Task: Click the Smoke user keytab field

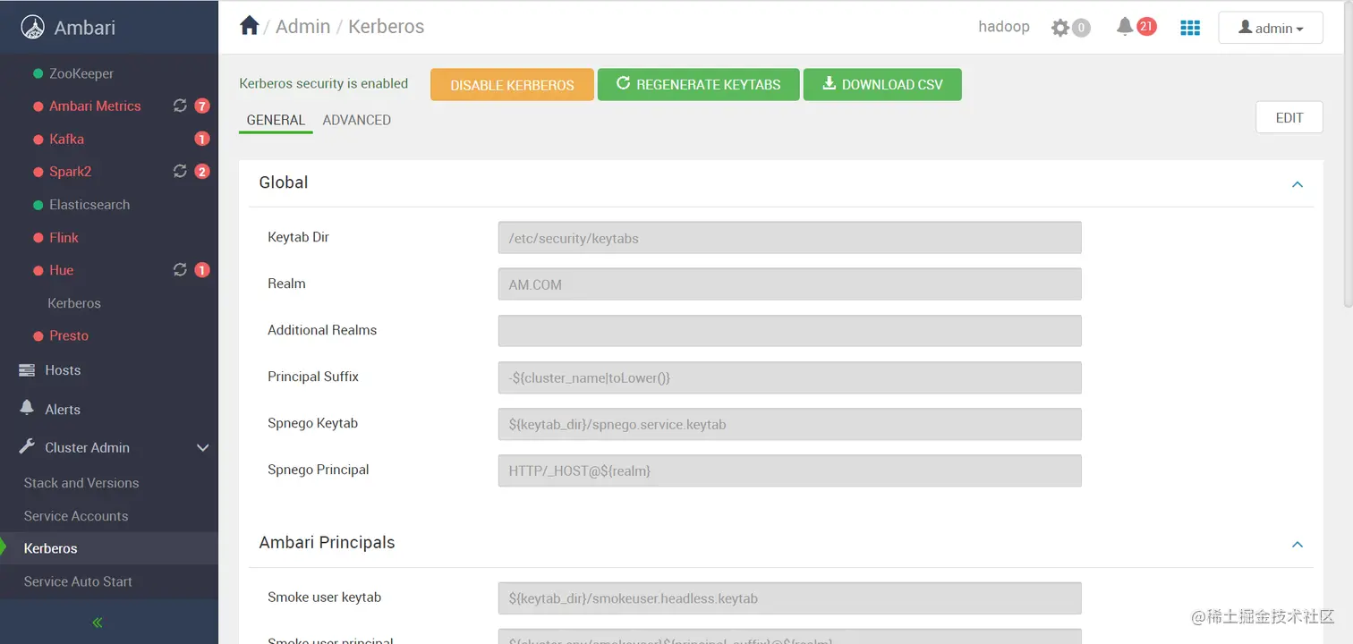Action: (x=789, y=598)
